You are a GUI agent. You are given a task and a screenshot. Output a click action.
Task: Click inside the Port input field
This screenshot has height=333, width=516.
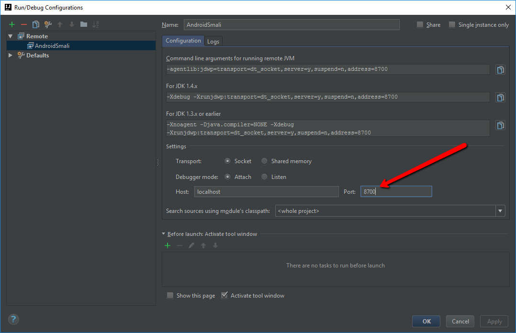coord(396,191)
